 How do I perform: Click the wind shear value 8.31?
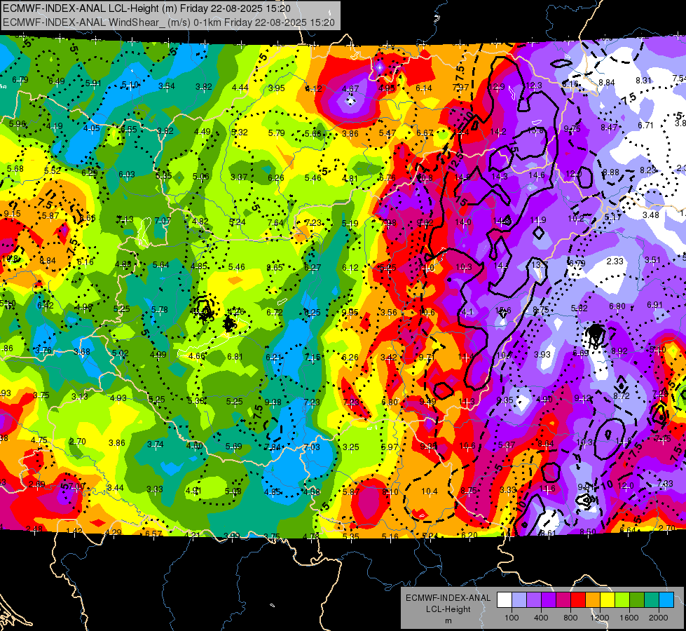643,80
